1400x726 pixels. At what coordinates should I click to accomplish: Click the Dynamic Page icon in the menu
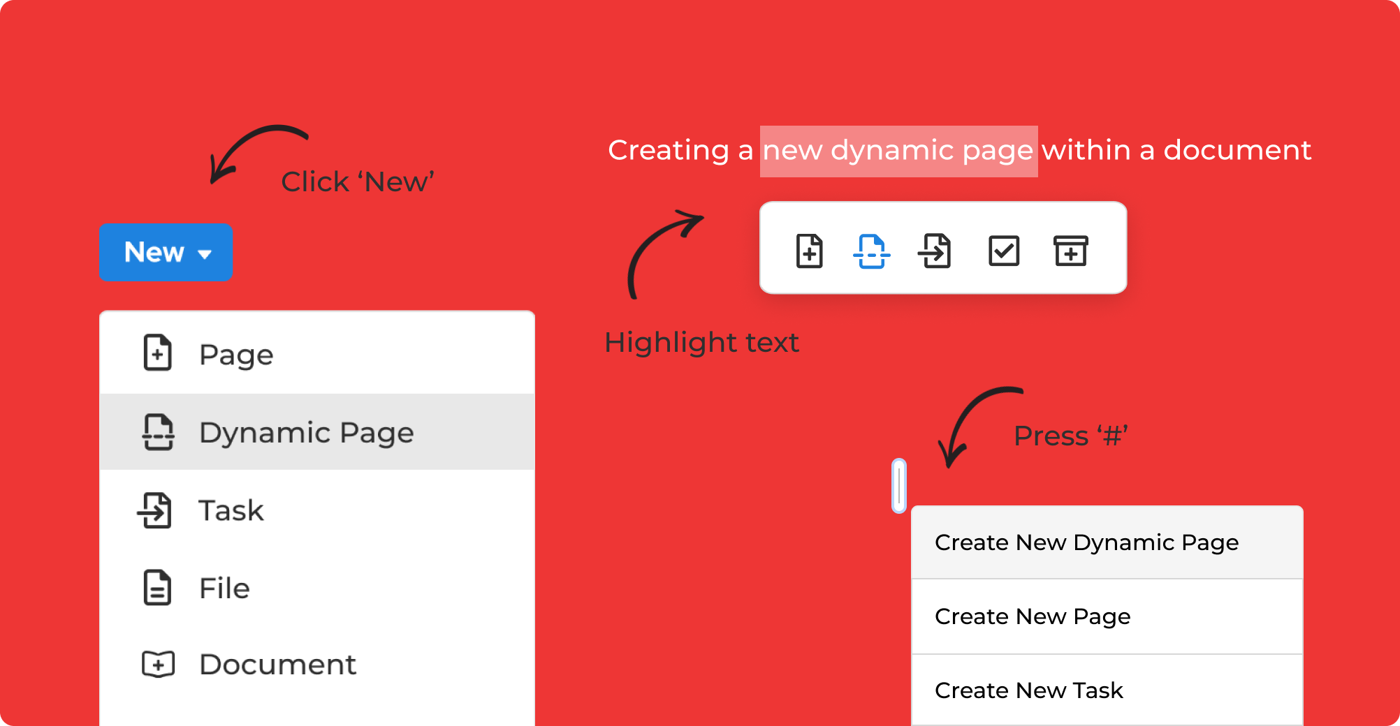[159, 432]
